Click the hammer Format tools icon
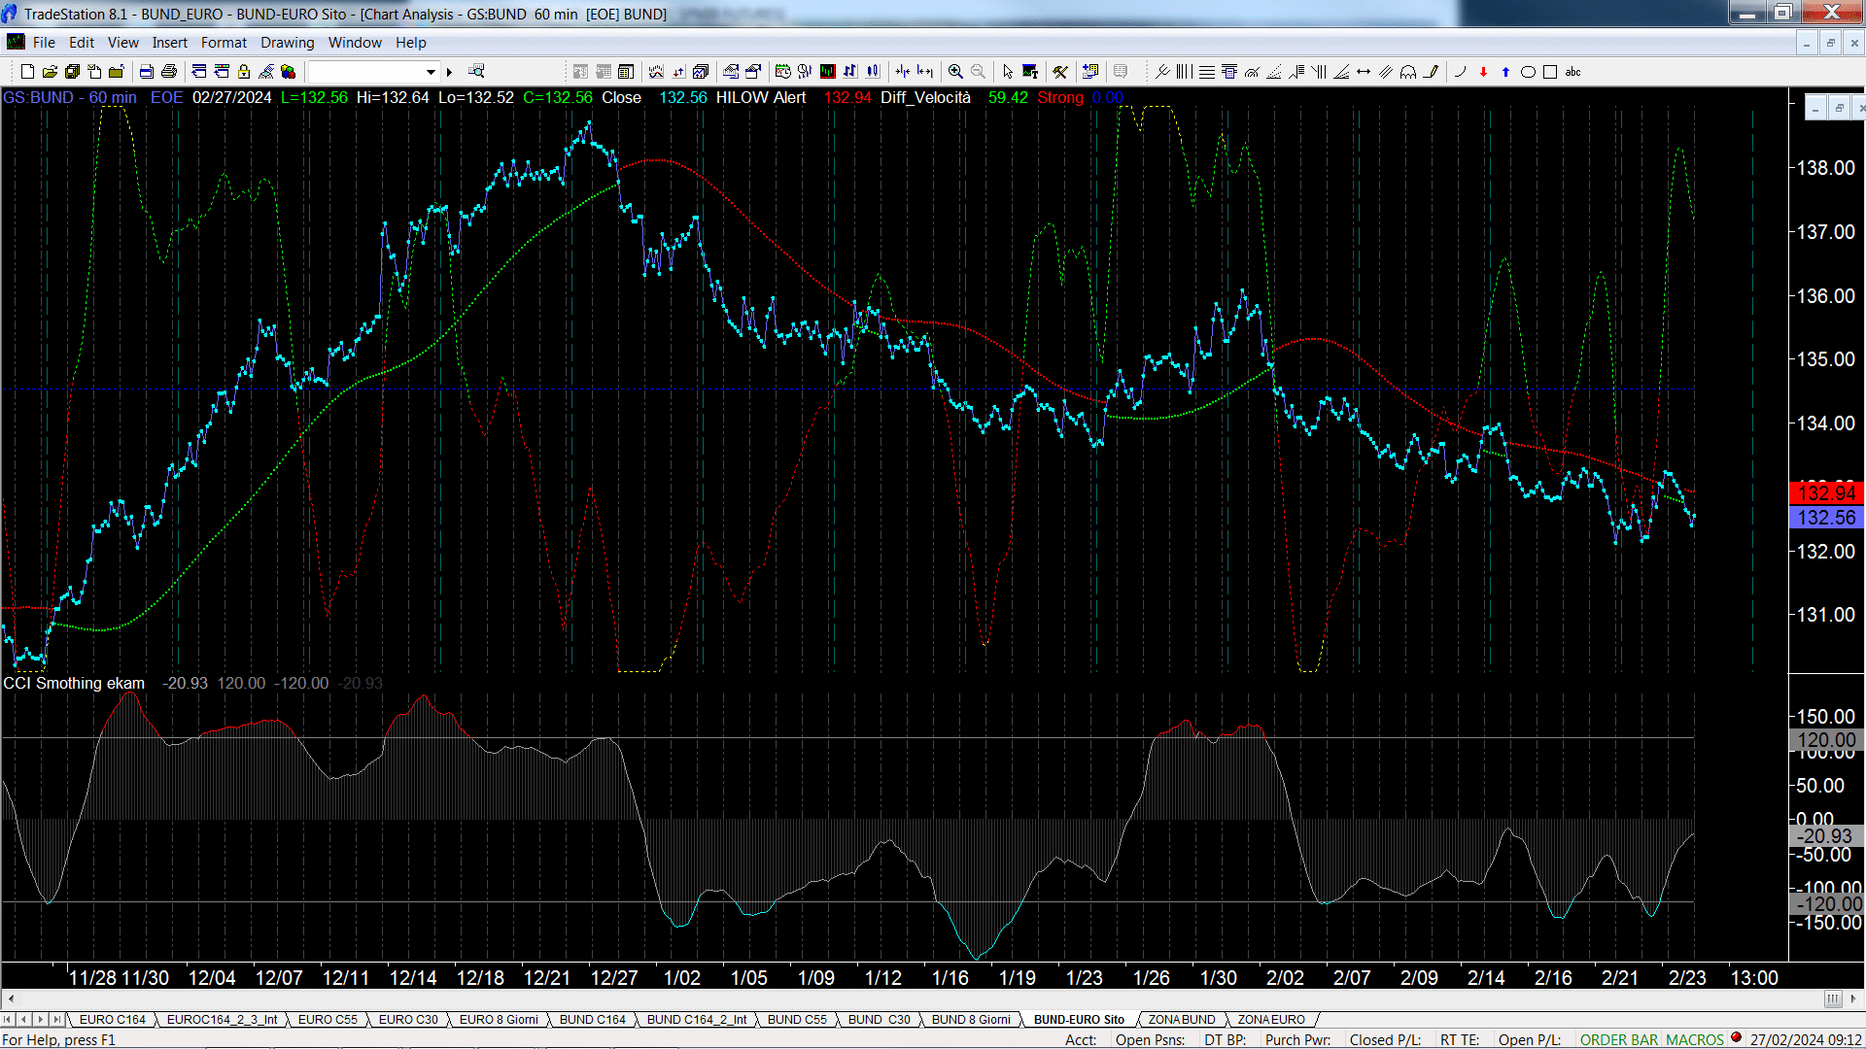The width and height of the screenshot is (1866, 1049). [x=1060, y=72]
